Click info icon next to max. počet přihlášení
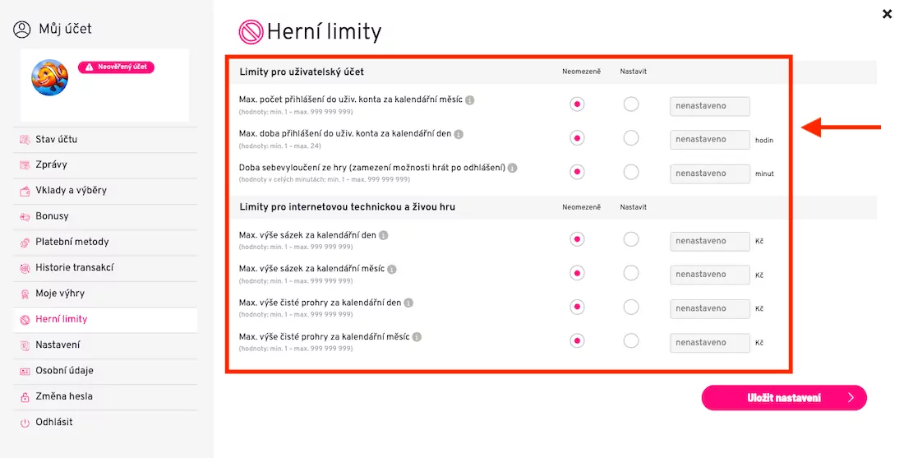Image resolution: width=904 pixels, height=458 pixels. point(470,100)
